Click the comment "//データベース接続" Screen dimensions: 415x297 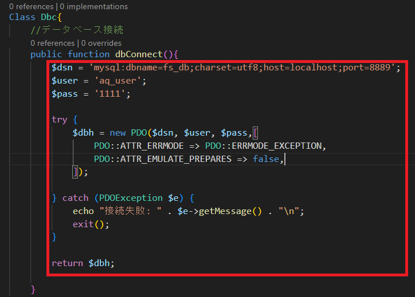77,30
